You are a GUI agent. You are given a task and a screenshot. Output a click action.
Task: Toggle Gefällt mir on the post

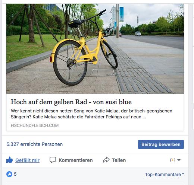(x=27, y=160)
